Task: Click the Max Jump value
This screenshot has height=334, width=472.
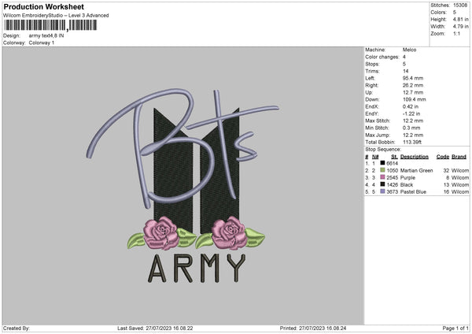Action: tap(413, 135)
